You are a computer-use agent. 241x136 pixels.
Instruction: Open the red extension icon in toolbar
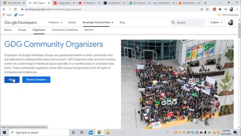(214, 9)
